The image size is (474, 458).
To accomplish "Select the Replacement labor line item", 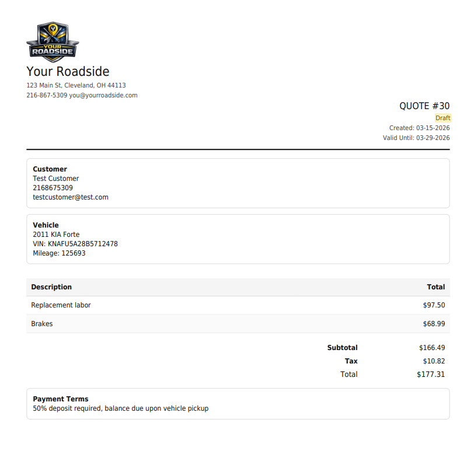I will pyautogui.click(x=61, y=305).
